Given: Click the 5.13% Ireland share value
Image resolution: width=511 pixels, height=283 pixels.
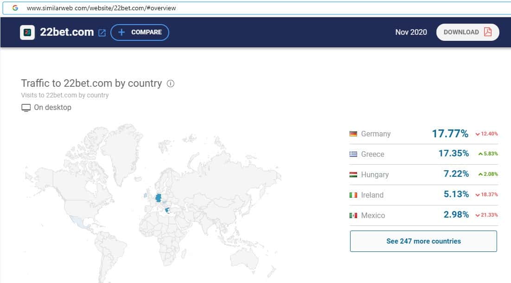Looking at the screenshot, I should point(456,194).
